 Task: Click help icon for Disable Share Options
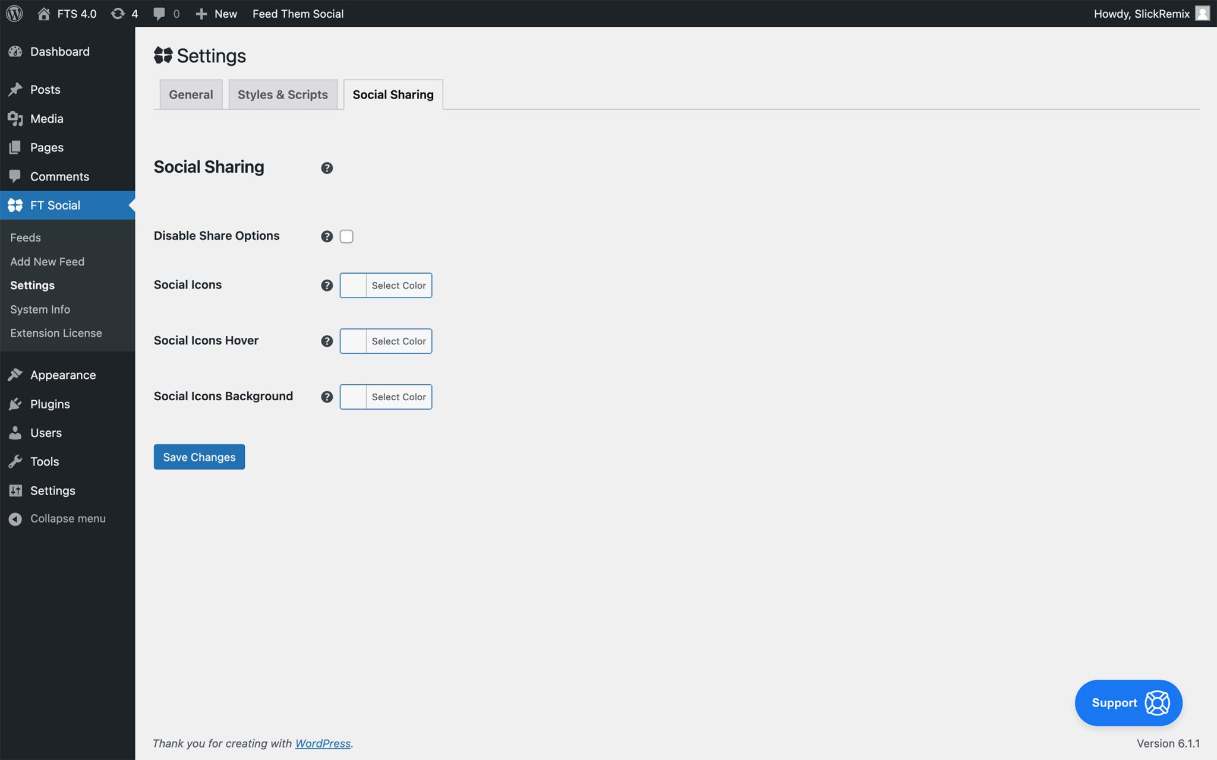tap(327, 236)
